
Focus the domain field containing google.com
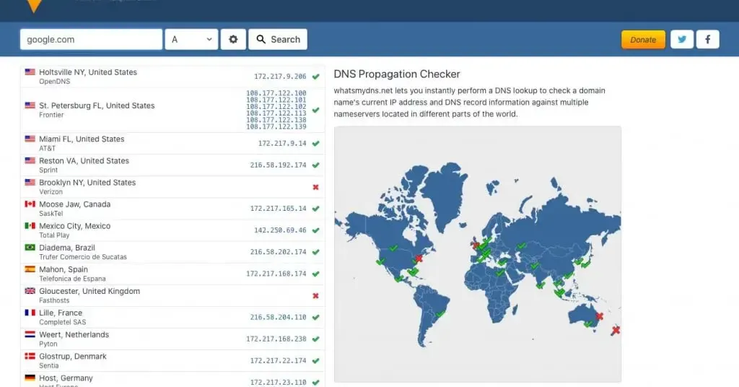click(x=91, y=40)
